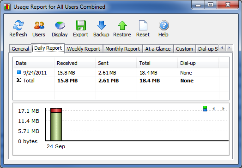
Task: Sort by the Date column header
Action: (x=34, y=63)
